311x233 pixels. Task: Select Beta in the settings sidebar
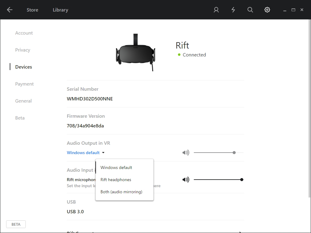(20, 118)
